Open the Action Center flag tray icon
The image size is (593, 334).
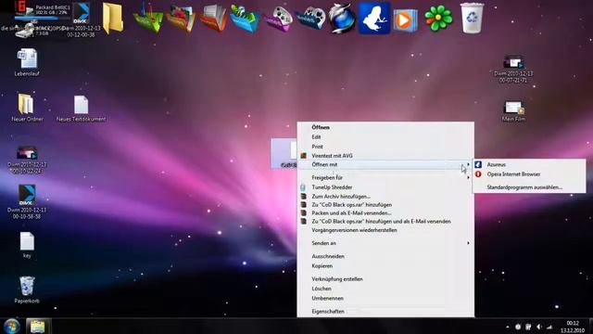tap(528, 327)
